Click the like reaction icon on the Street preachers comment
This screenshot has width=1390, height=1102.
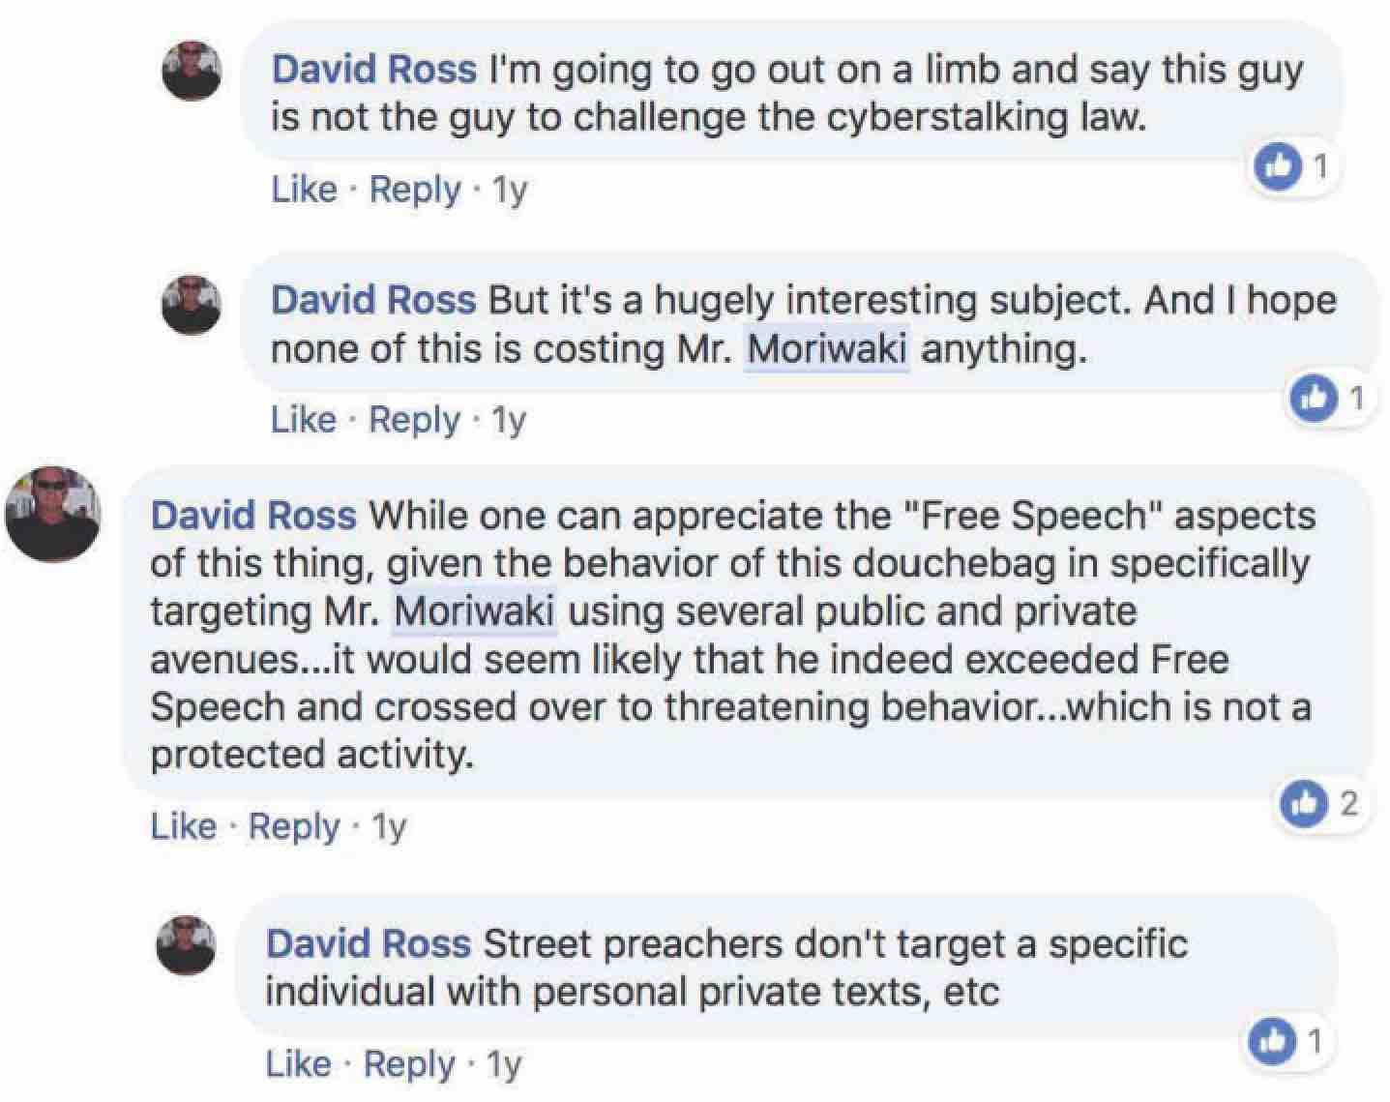click(1272, 1041)
